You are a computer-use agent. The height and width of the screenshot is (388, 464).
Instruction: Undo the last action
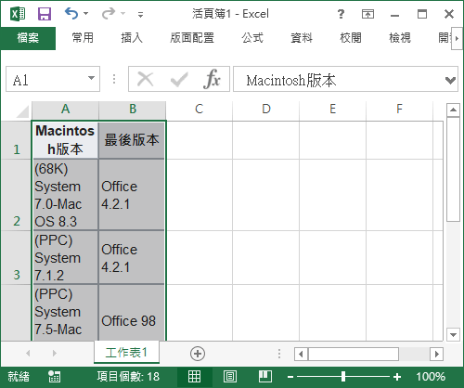tap(71, 14)
